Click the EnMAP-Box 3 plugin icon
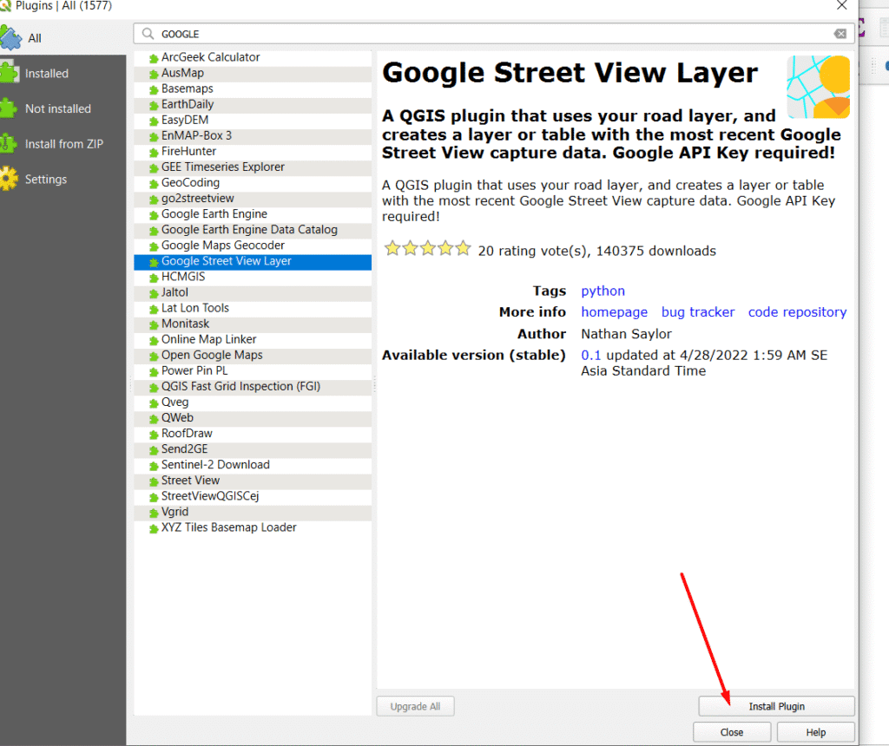 (153, 136)
